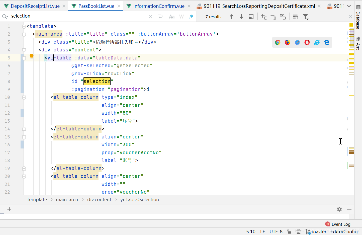Show hidden tabs dropdown chevron
The image size is (362, 235).
tap(349, 6)
